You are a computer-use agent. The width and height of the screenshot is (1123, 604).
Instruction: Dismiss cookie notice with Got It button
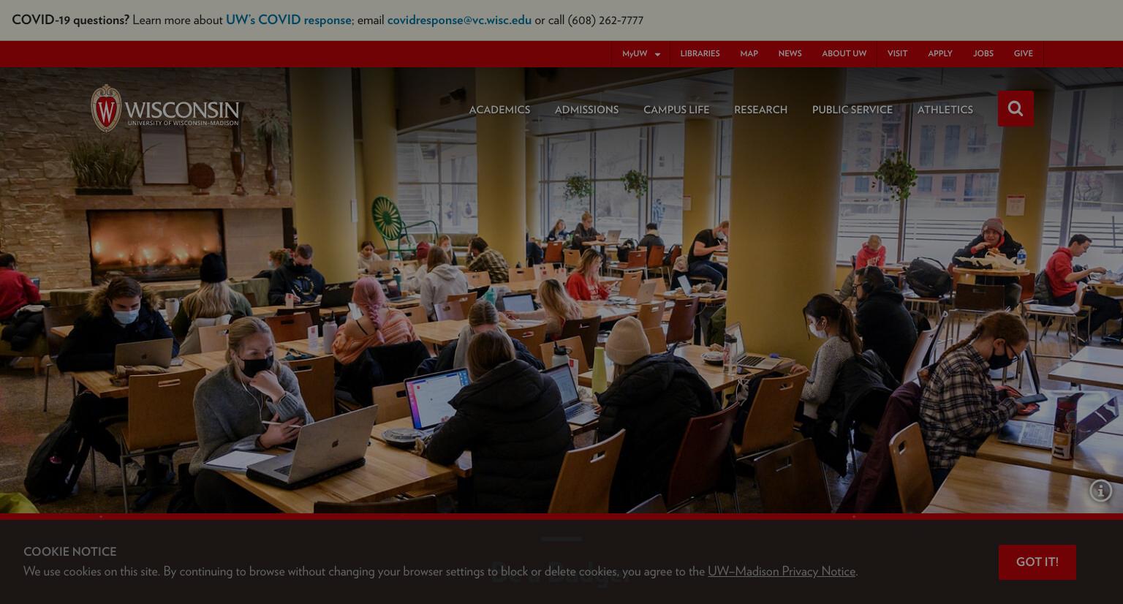[x=1037, y=562]
